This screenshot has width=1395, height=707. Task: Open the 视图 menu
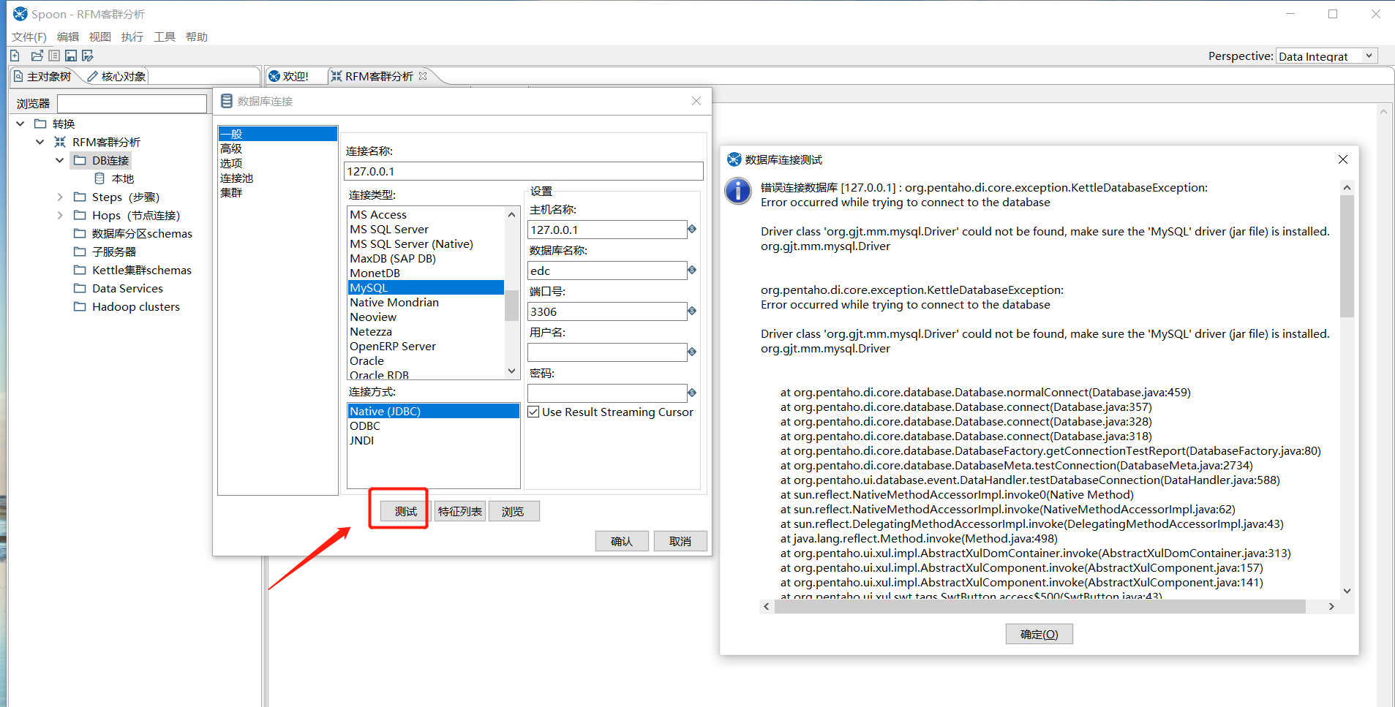tap(100, 37)
